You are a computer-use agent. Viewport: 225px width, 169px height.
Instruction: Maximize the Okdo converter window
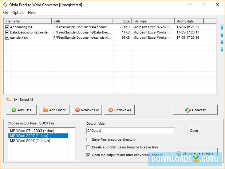click(203, 5)
